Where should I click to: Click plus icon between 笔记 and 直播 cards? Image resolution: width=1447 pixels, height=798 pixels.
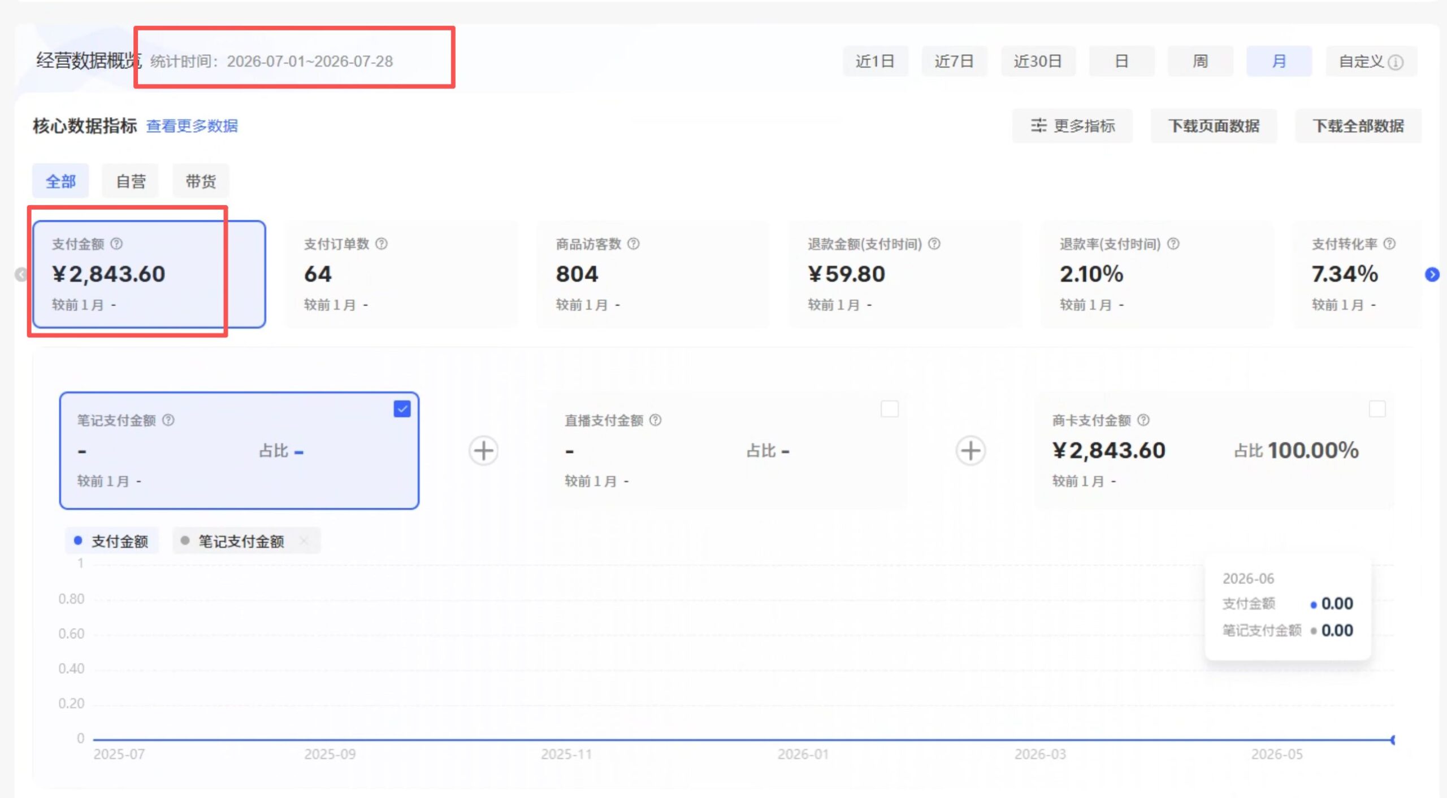(483, 451)
